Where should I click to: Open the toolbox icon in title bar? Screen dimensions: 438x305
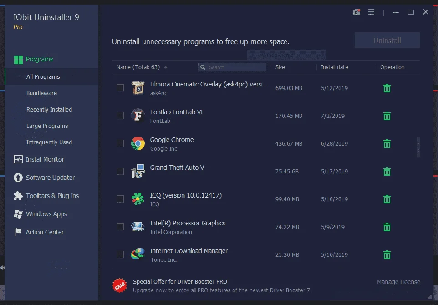tap(356, 12)
